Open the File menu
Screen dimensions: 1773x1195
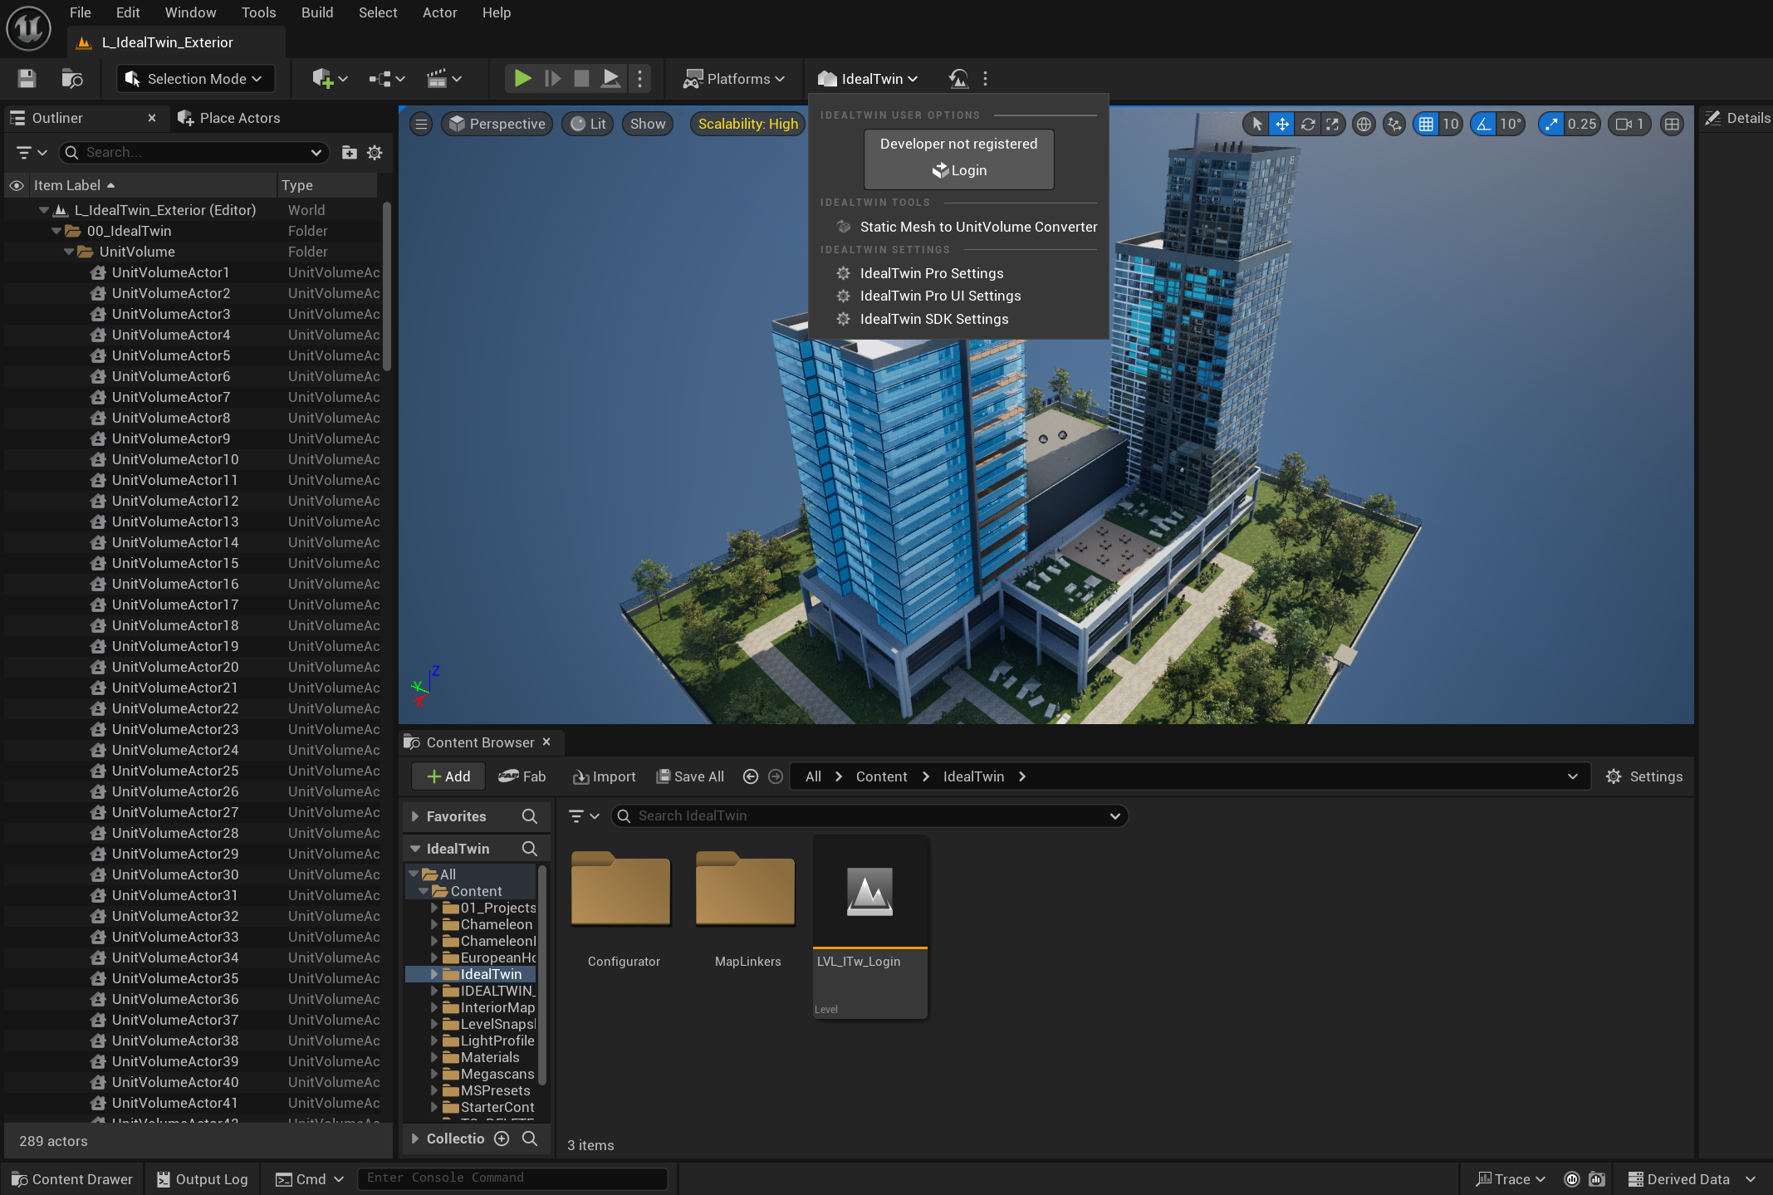pyautogui.click(x=81, y=12)
